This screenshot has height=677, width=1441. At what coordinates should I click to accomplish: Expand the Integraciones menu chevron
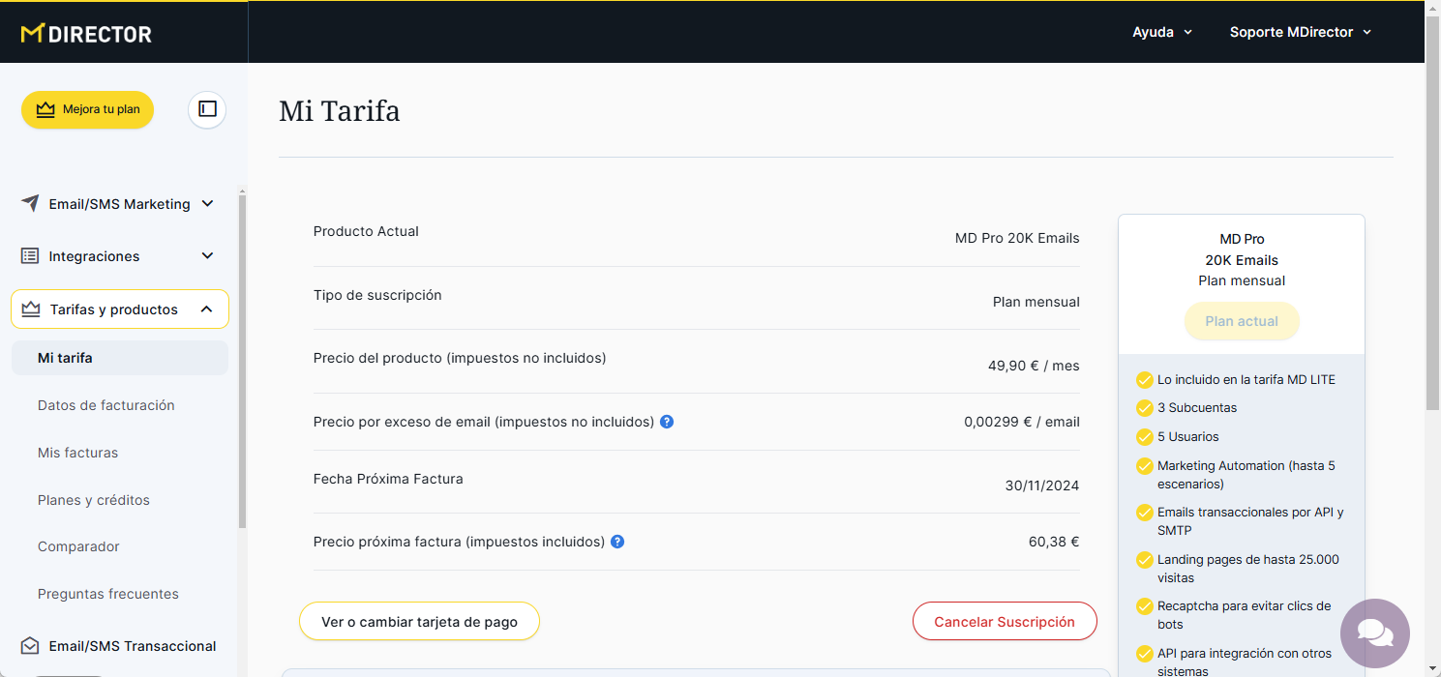(x=207, y=256)
